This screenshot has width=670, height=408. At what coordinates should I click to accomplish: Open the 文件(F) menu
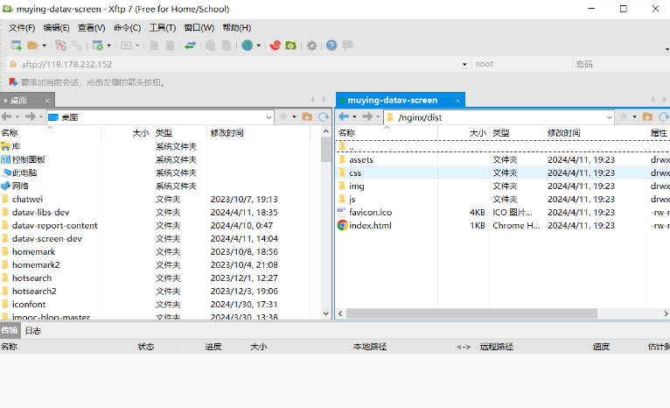[22, 28]
